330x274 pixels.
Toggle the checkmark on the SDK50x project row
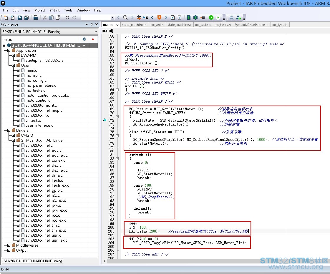84,45
